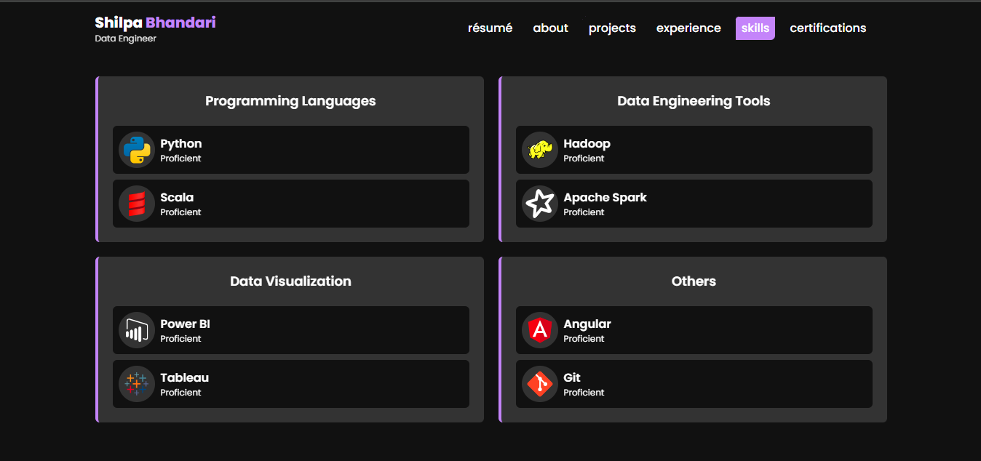Open the résumé nav link
Image resolution: width=981 pixels, height=461 pixels.
tap(490, 28)
